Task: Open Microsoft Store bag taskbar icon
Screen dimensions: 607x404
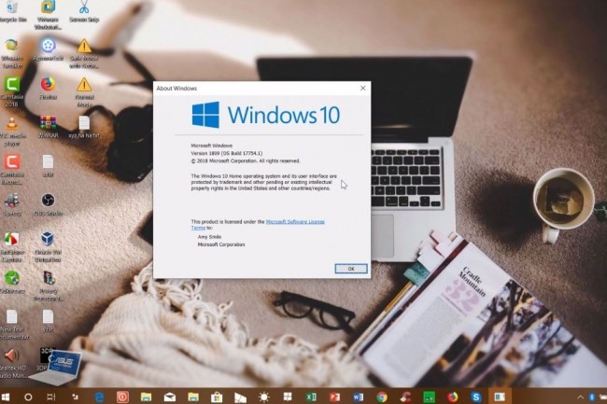Action: (217, 397)
